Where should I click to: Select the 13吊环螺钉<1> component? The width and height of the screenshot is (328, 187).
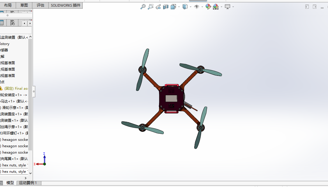coord(14,133)
